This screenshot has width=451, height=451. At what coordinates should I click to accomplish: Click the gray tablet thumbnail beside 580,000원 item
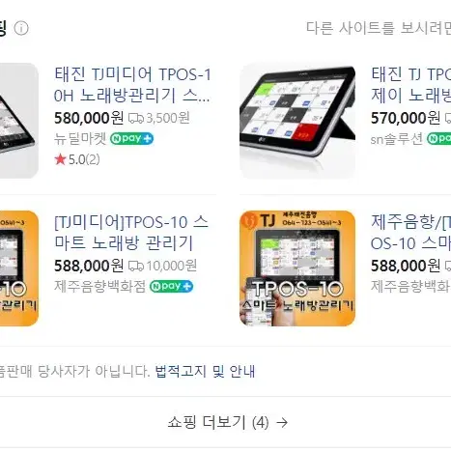click(x=19, y=121)
